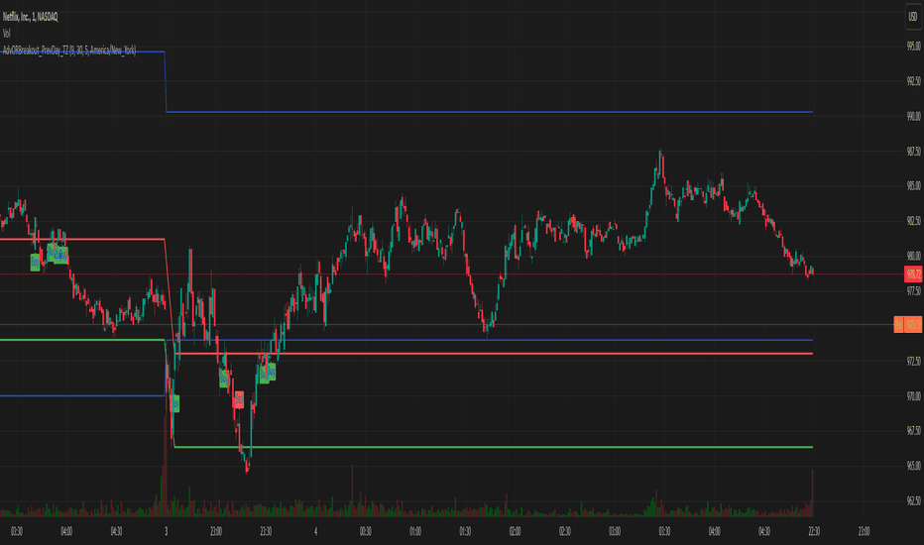
Task: Click the 970.00 price axis label
Action: point(913,396)
